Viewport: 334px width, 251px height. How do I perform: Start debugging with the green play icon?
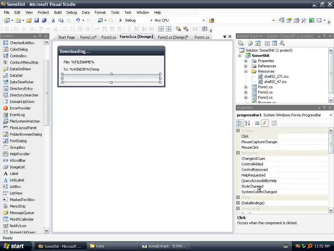tap(121, 20)
